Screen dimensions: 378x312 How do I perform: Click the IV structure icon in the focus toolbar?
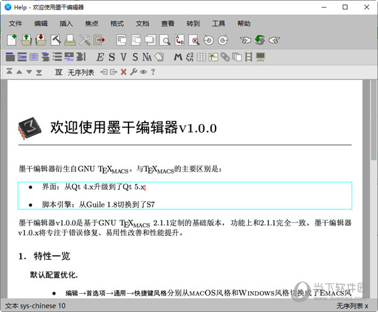[59, 72]
